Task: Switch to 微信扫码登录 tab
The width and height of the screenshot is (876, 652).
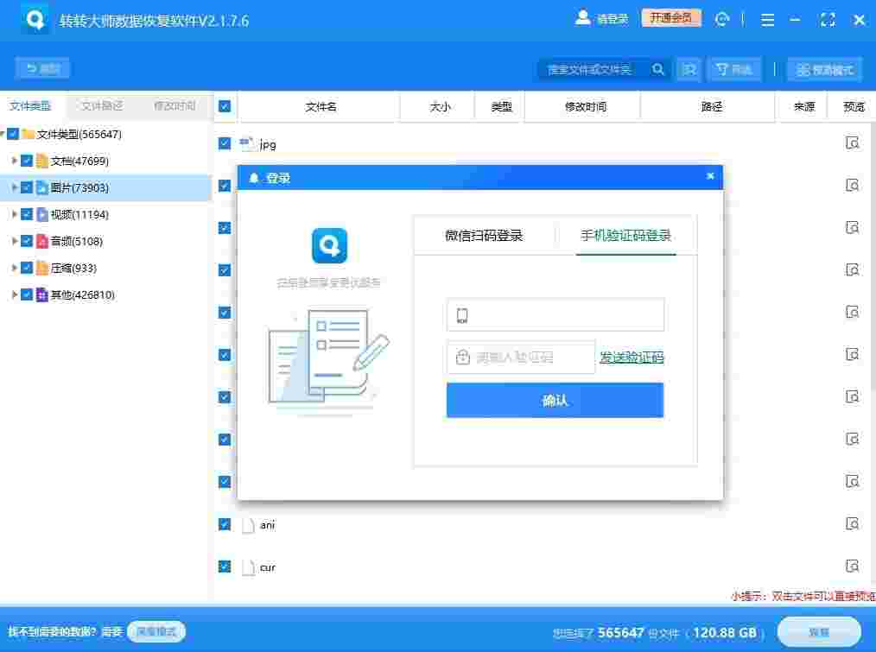Action: tap(486, 234)
